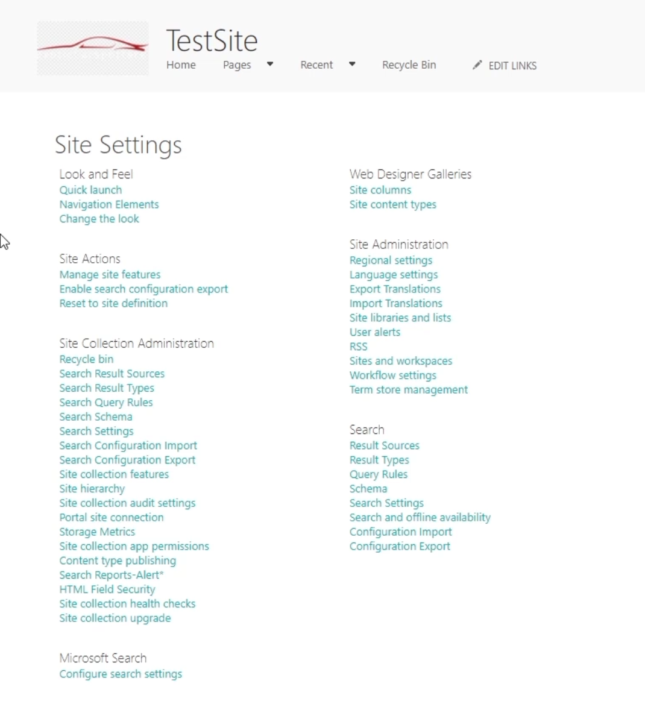Select Reset to site definition
Image resolution: width=645 pixels, height=710 pixels.
pyautogui.click(x=114, y=303)
